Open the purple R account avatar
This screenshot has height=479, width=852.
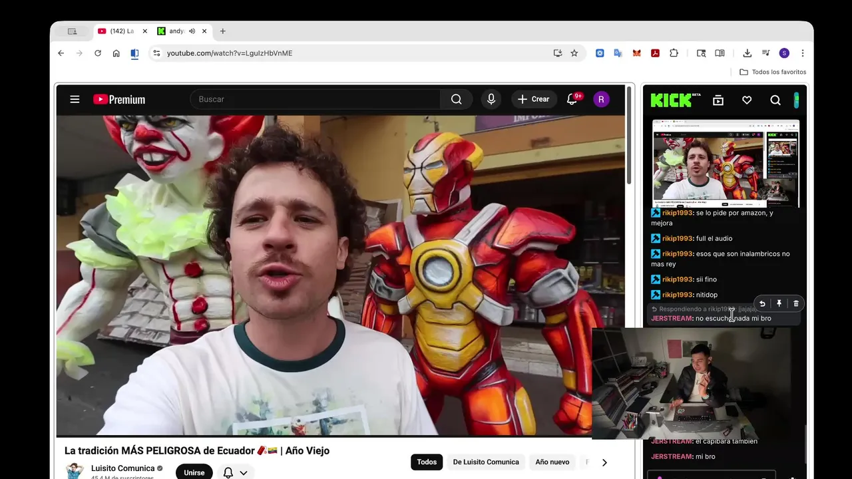pos(601,99)
